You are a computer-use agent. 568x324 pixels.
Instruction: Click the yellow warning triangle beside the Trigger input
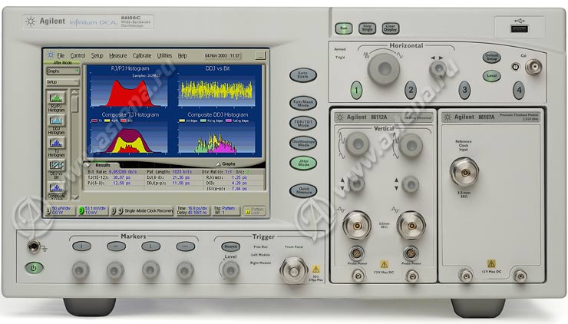click(x=316, y=269)
